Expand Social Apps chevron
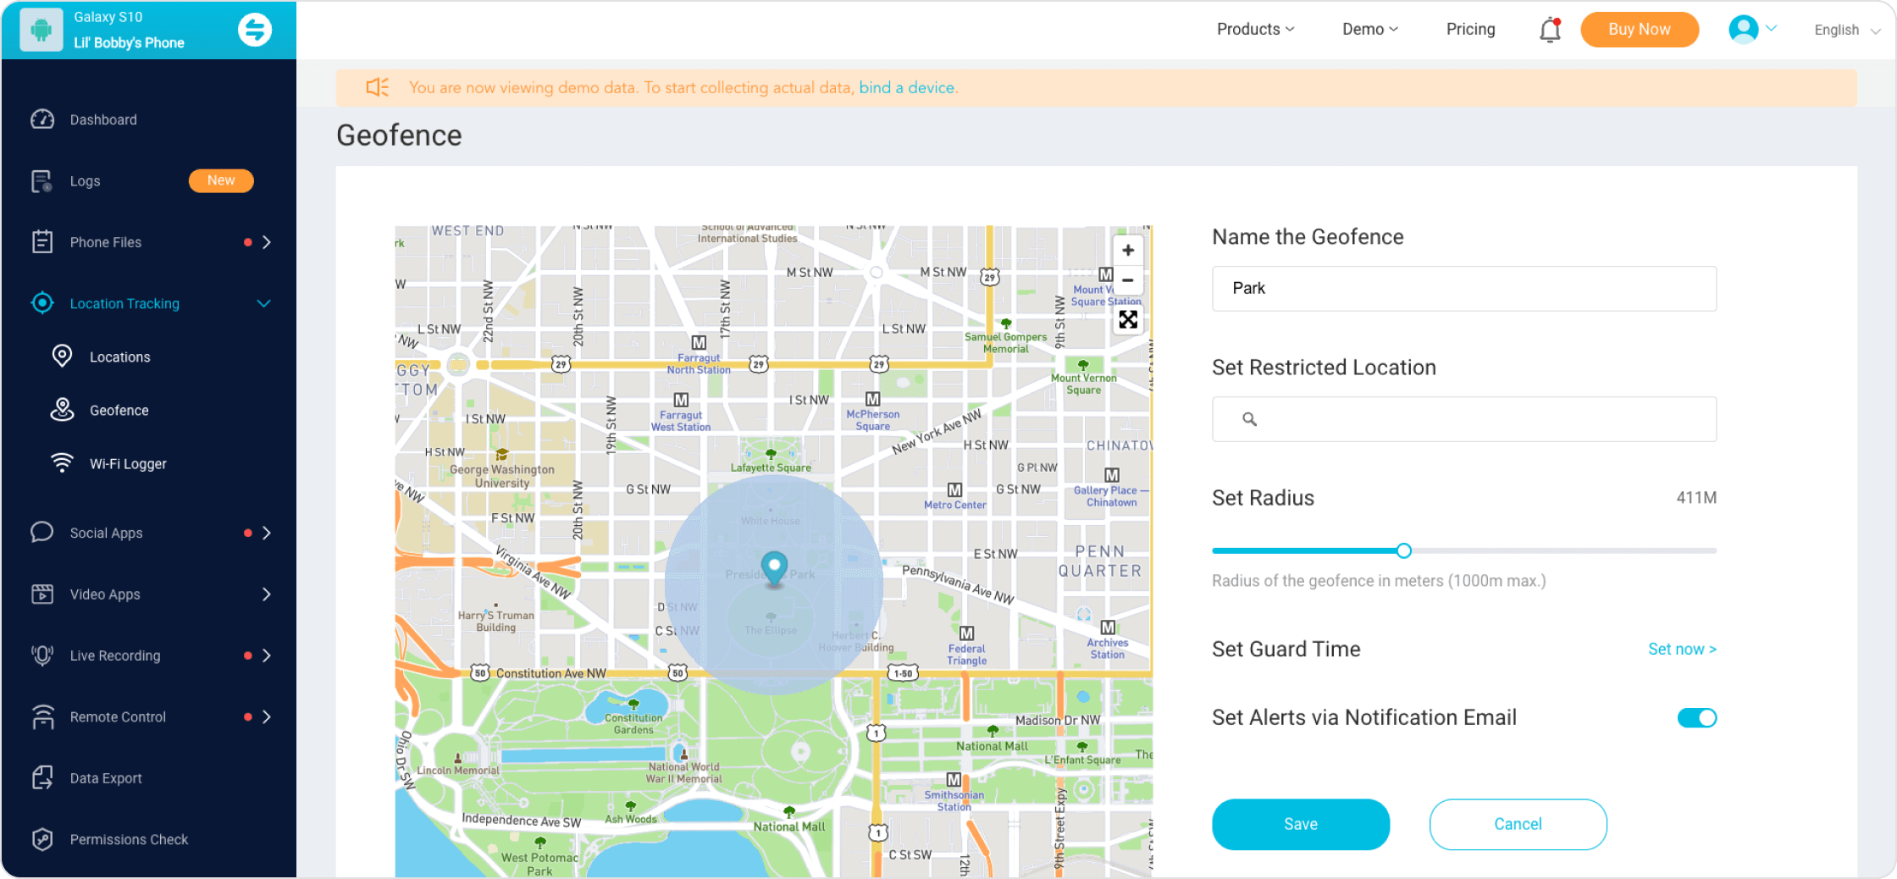 pyautogui.click(x=267, y=533)
